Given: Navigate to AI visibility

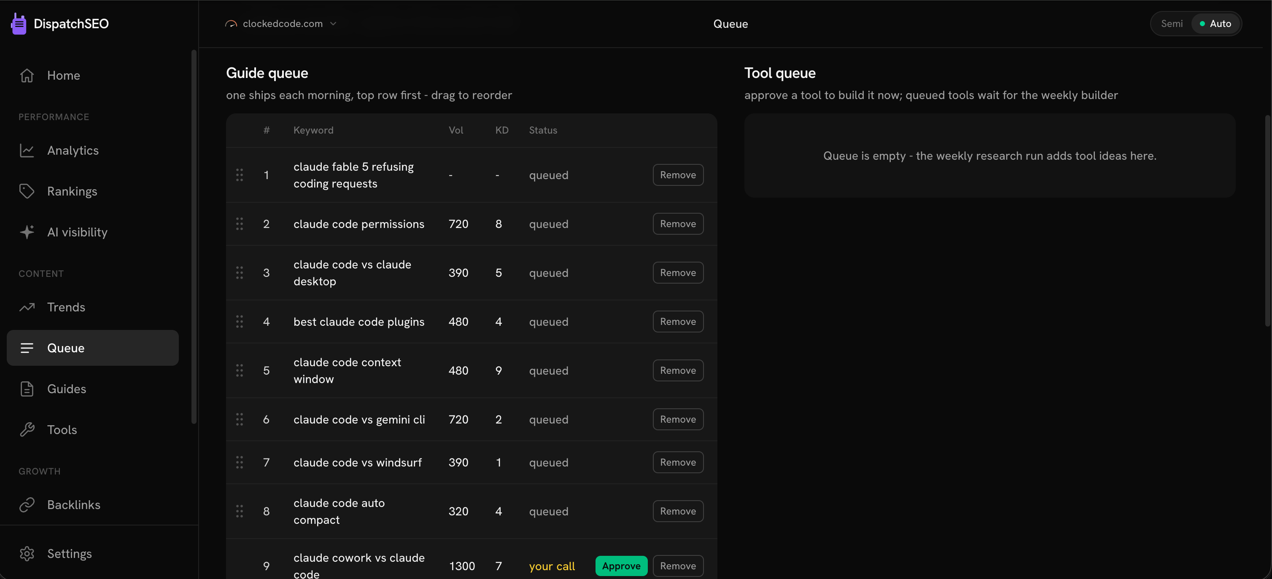Looking at the screenshot, I should [93, 232].
